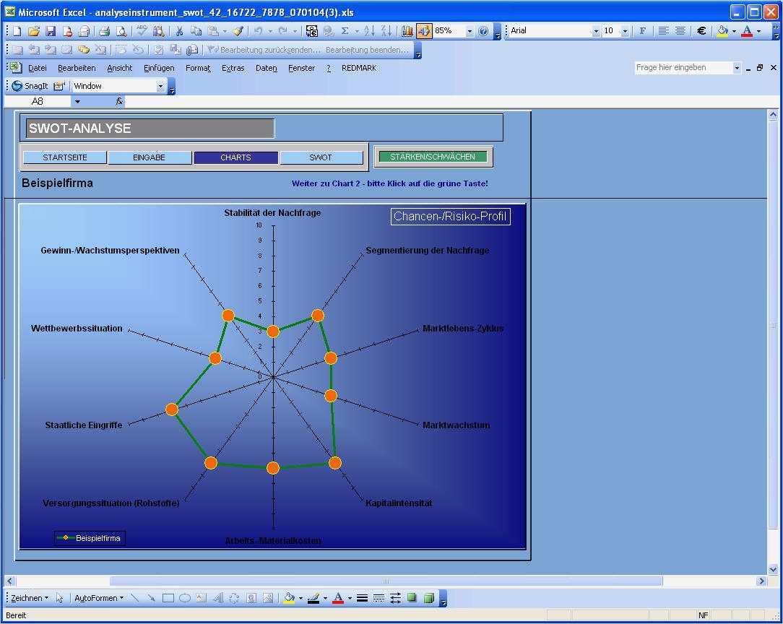Activate the Chart Wizard icon
783x624 pixels.
click(405, 31)
